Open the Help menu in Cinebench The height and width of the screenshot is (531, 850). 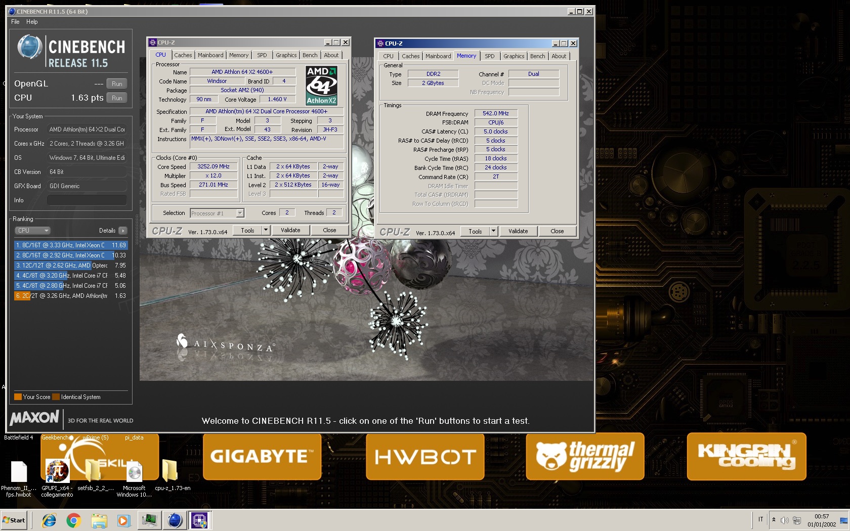(x=32, y=22)
